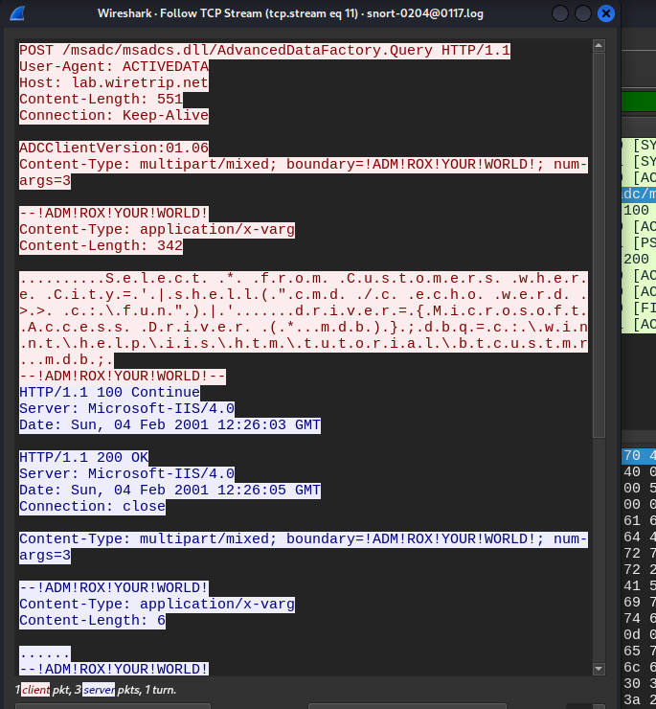Click the POST /msadc/msadcs.dll request line

tap(264, 50)
